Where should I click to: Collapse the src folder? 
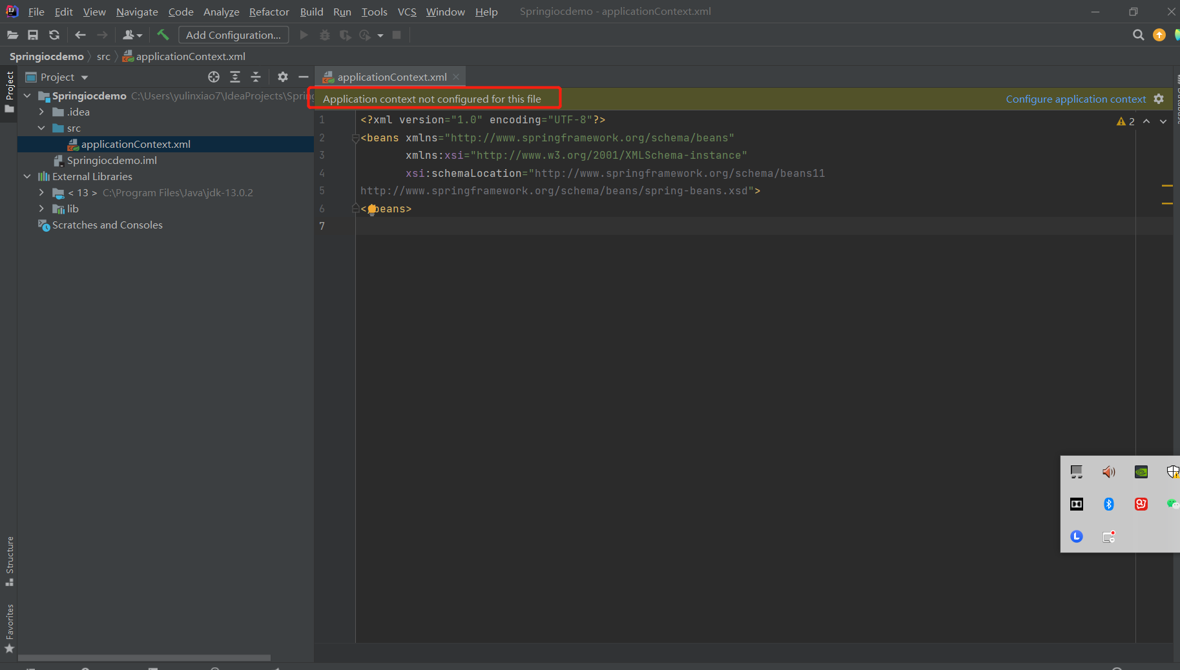pyautogui.click(x=41, y=128)
